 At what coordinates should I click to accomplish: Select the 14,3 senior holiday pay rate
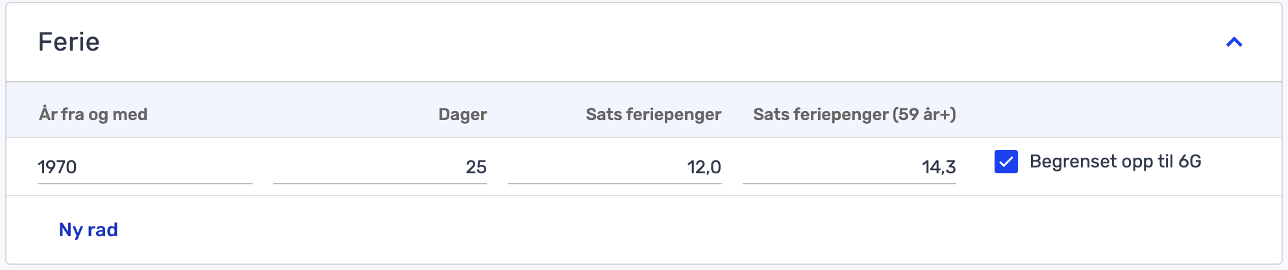pyautogui.click(x=939, y=167)
